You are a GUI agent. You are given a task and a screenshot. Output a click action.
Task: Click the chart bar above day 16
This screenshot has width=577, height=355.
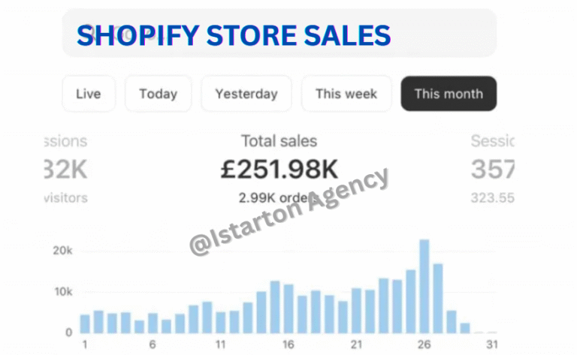tap(288, 308)
